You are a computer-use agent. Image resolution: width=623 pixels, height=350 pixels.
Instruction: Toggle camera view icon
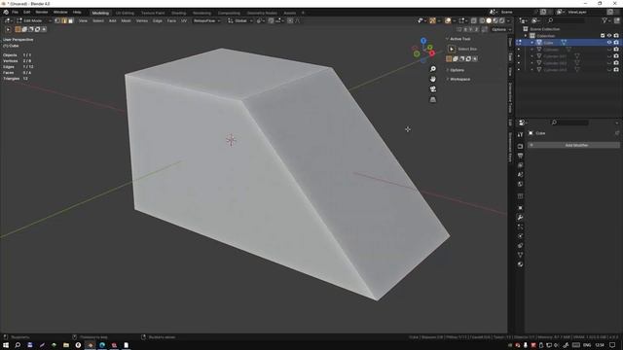432,89
